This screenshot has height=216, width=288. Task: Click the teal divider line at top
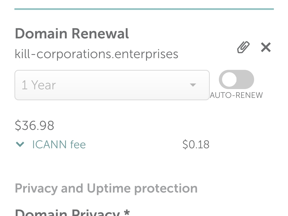(144, 9)
